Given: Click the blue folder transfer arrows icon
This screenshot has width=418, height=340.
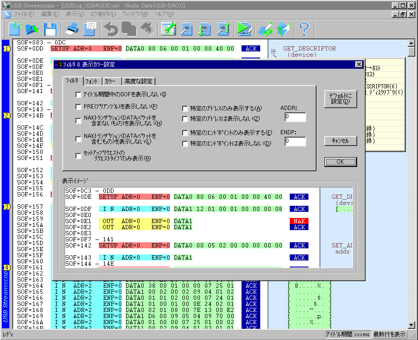Looking at the screenshot, I should coord(284,29).
